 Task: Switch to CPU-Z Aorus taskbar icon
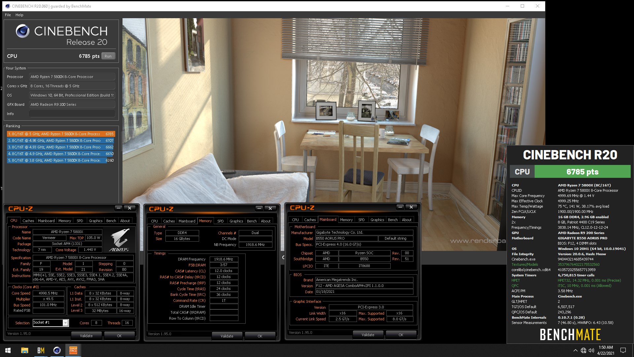coord(73,350)
